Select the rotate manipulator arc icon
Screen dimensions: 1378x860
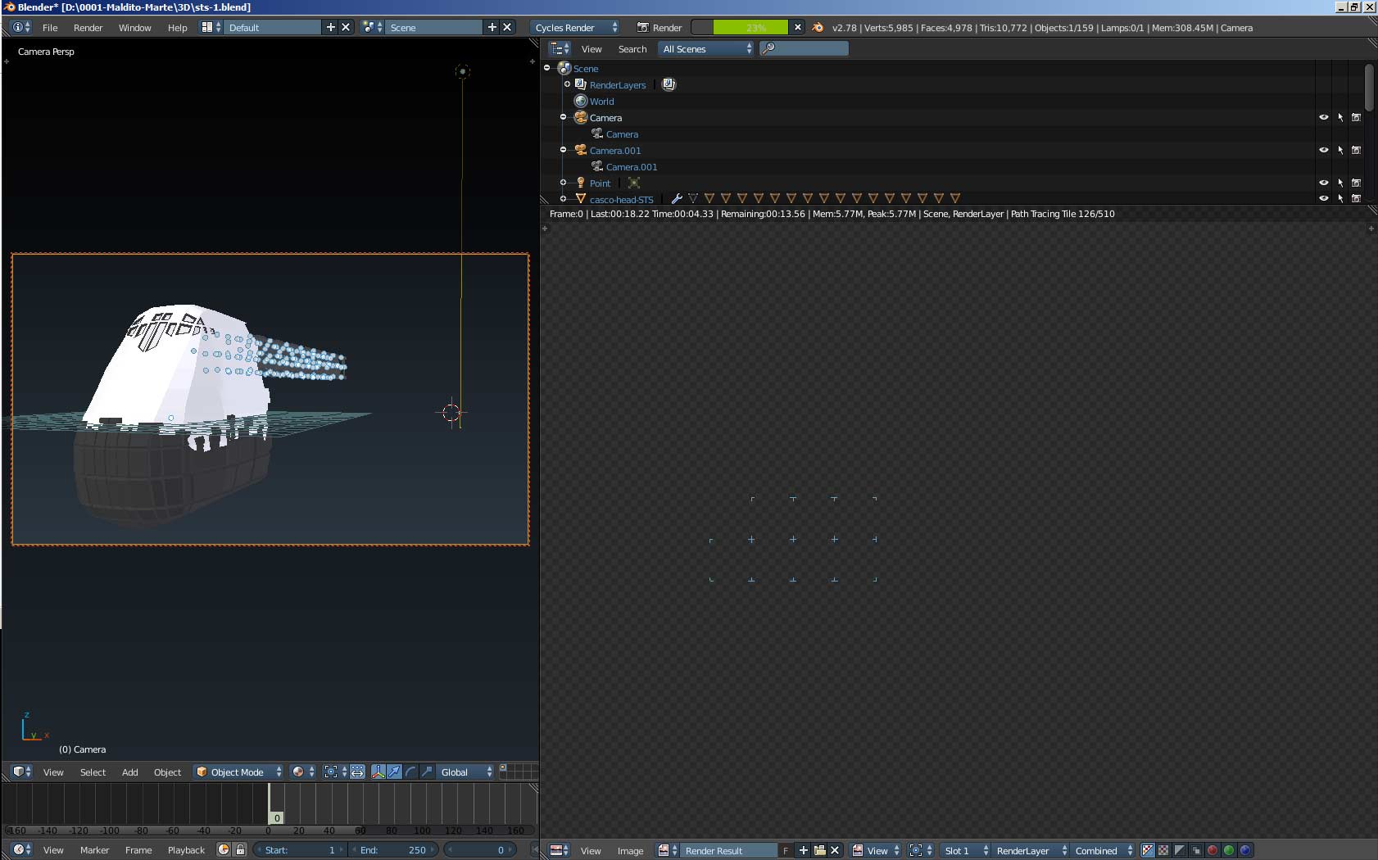coord(411,772)
